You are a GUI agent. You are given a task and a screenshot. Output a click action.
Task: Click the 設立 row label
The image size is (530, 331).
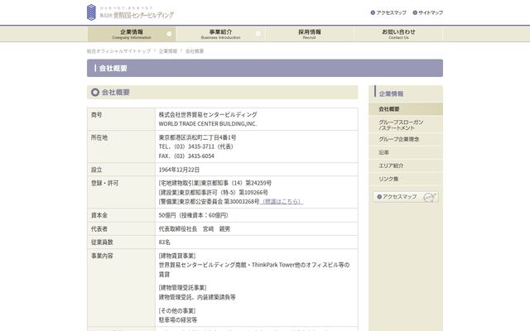tap(96, 170)
